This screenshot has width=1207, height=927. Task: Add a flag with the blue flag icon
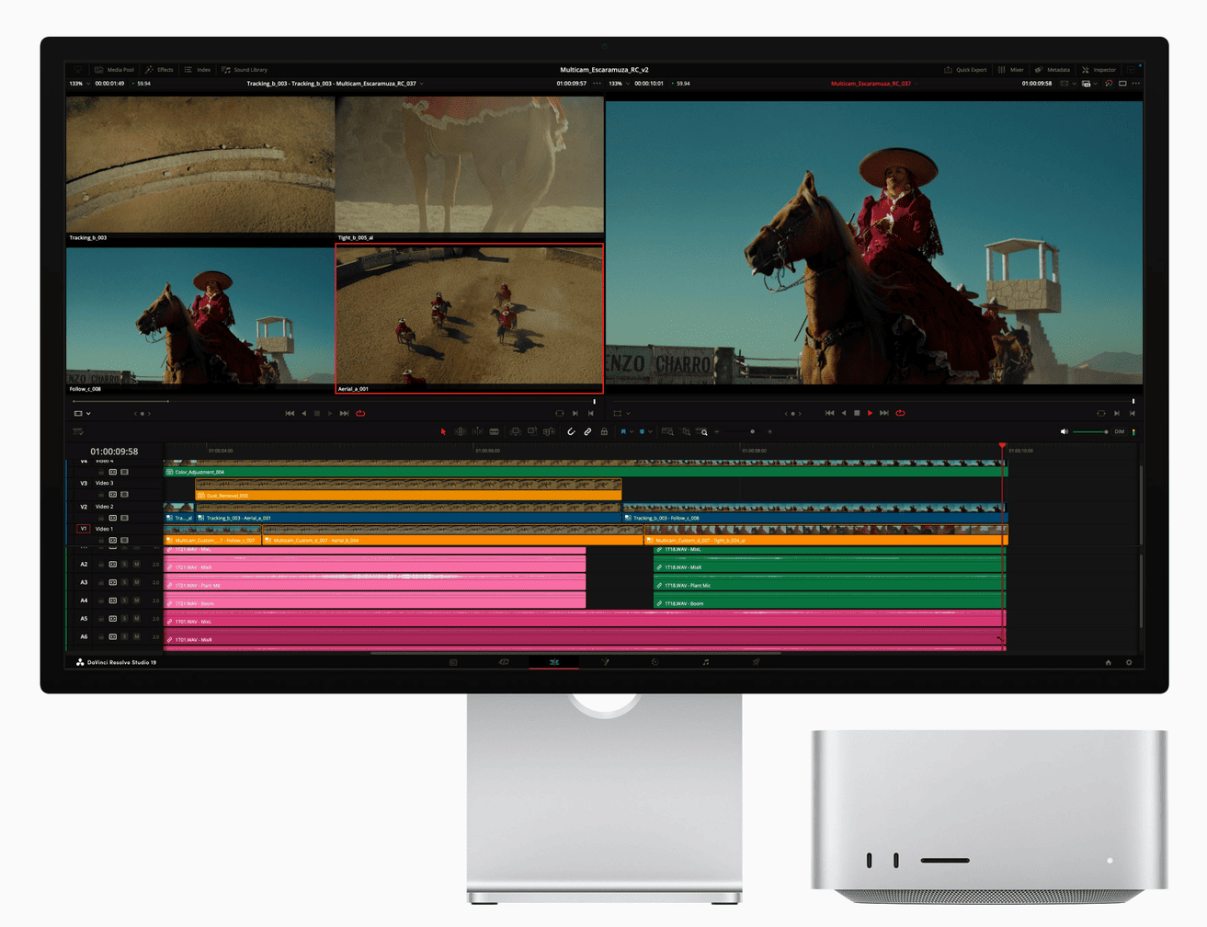[623, 431]
